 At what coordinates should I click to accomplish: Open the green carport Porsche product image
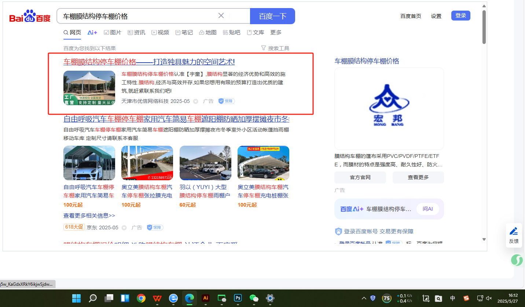(x=89, y=163)
